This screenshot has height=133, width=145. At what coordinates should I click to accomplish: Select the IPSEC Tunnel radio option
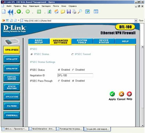(x=72, y=54)
